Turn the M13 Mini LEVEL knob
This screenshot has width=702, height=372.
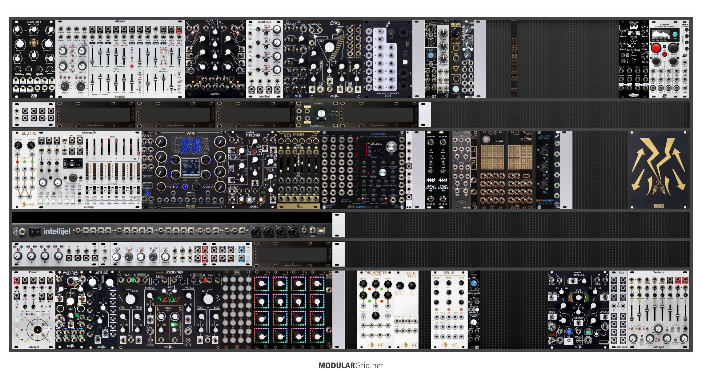coord(456,34)
